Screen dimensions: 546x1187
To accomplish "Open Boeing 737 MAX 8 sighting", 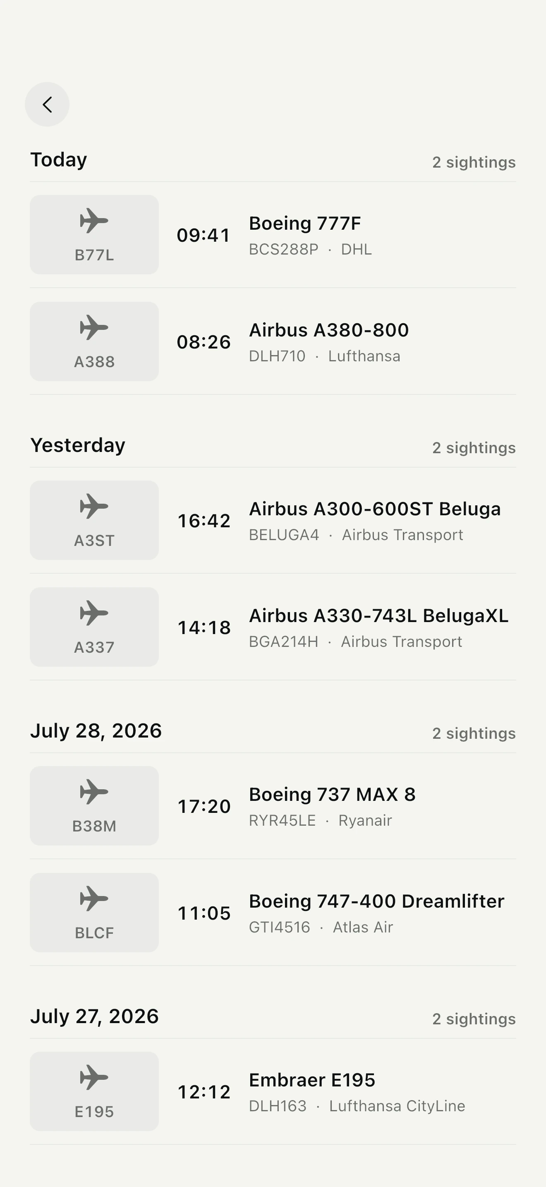I will pyautogui.click(x=273, y=806).
